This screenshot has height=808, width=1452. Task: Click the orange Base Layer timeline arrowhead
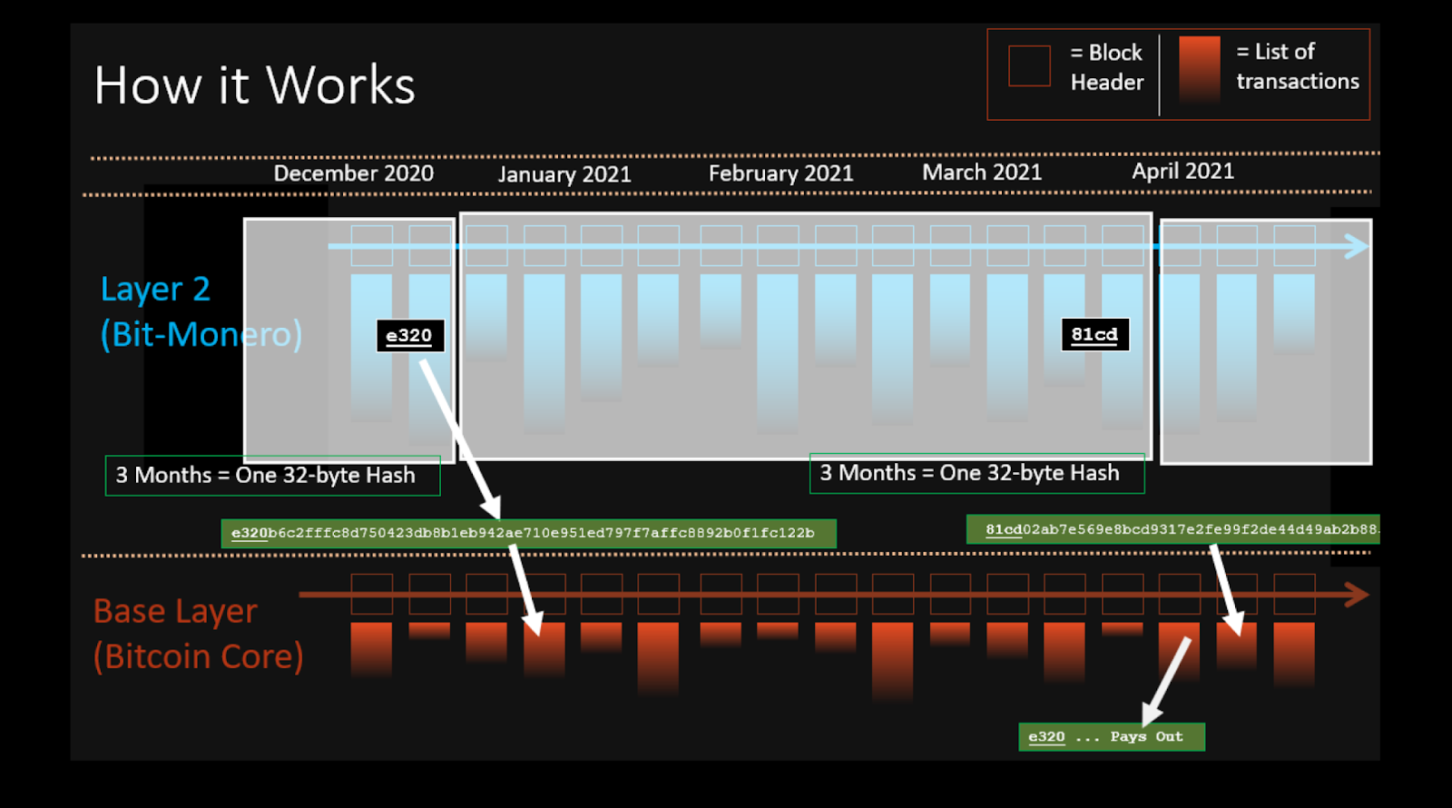tap(1356, 596)
